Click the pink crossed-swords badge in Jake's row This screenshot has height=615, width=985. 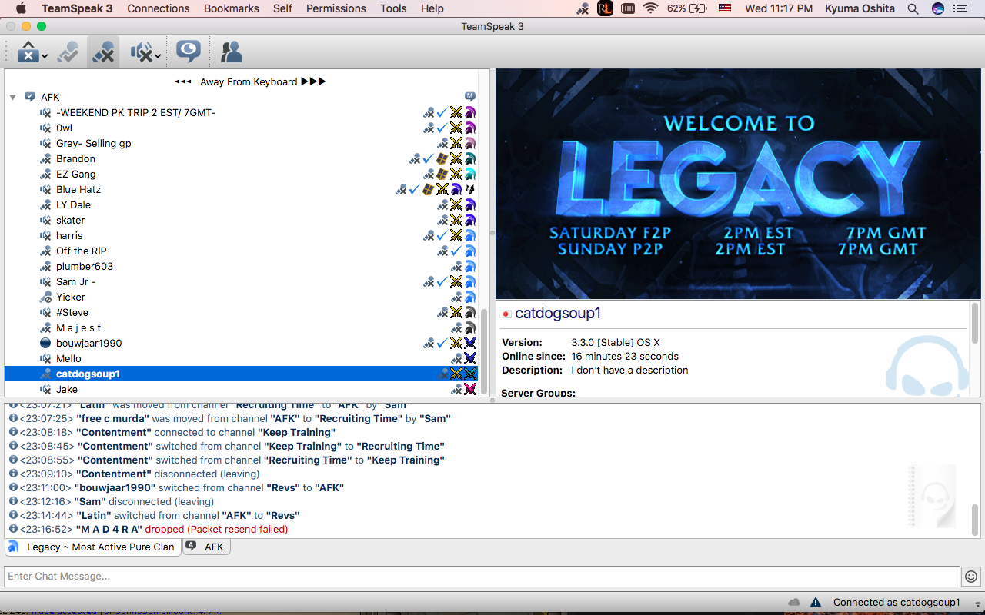click(x=470, y=389)
